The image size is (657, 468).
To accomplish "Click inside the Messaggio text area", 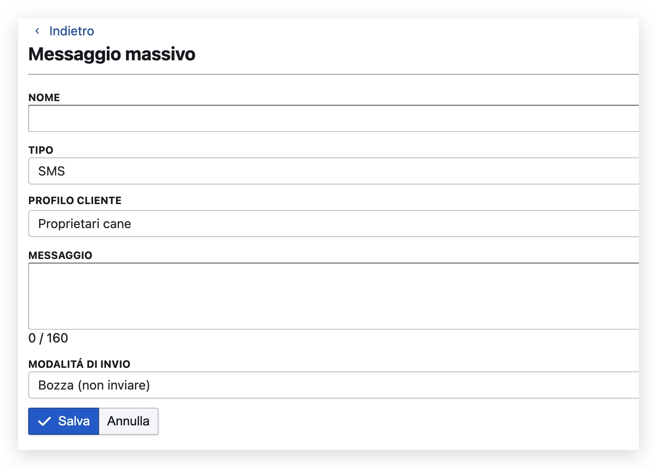I will [x=333, y=296].
